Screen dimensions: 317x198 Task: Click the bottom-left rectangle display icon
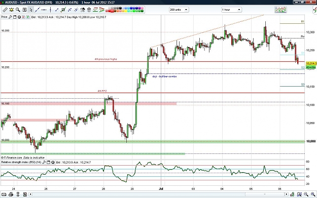[x=4, y=194]
